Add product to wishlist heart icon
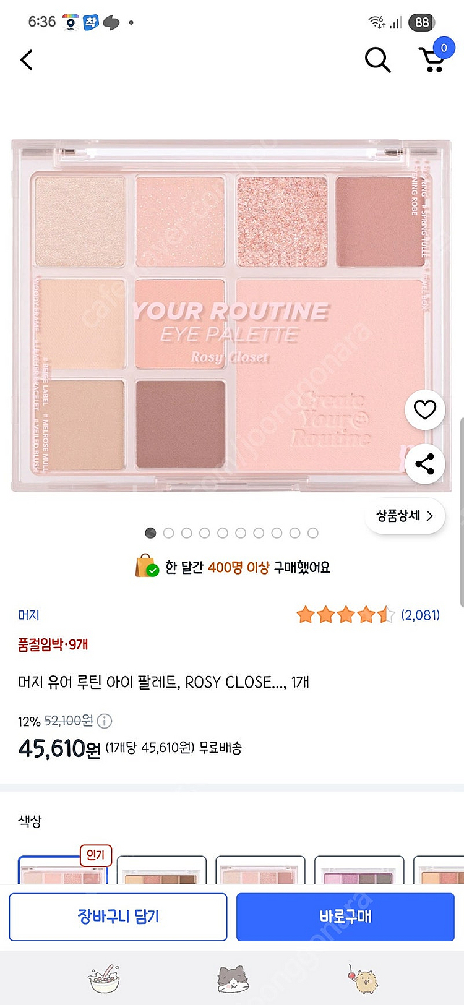Image resolution: width=464 pixels, height=1005 pixels. (425, 409)
